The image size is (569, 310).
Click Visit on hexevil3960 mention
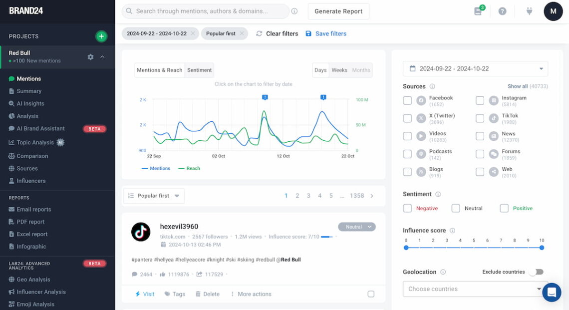coord(145,294)
